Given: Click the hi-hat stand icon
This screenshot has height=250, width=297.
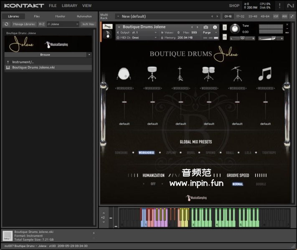Looking at the screenshot, I should 180,74.
